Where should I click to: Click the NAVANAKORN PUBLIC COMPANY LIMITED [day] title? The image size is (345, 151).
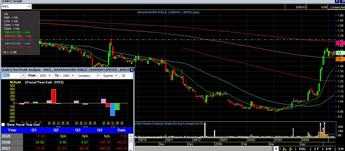coord(168,12)
